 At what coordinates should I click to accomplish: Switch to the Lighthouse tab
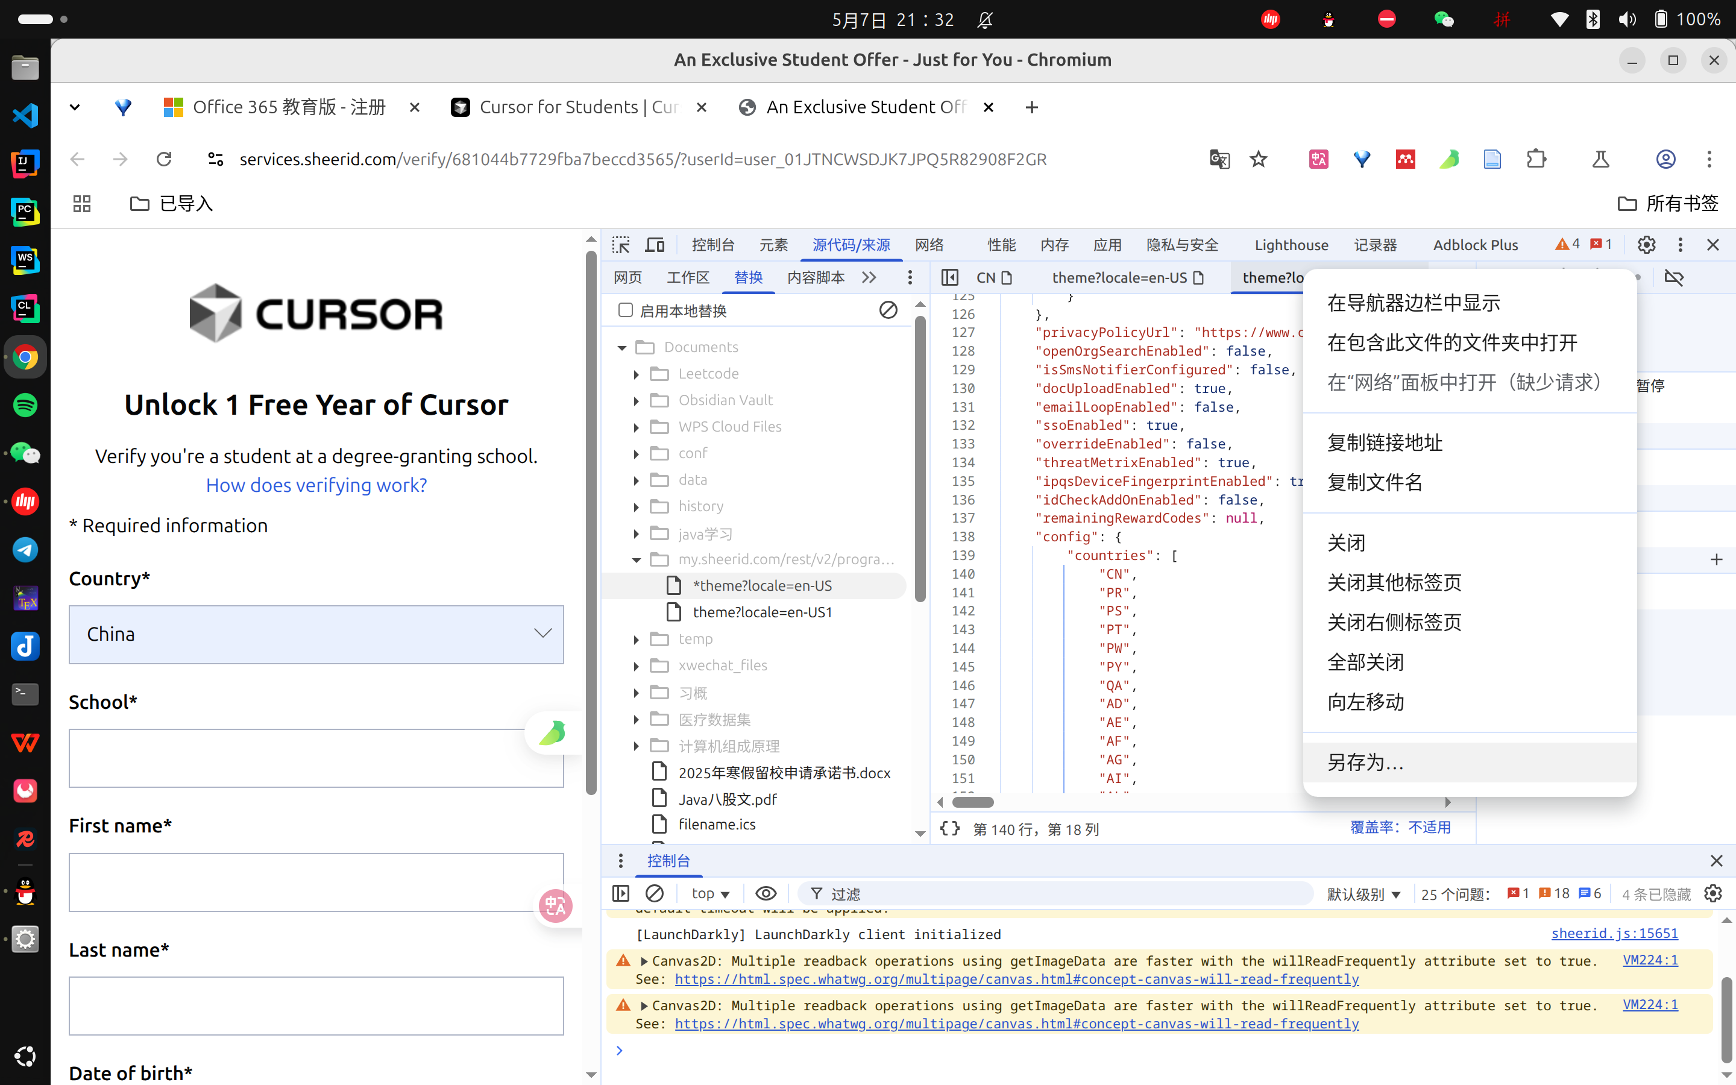[1291, 245]
